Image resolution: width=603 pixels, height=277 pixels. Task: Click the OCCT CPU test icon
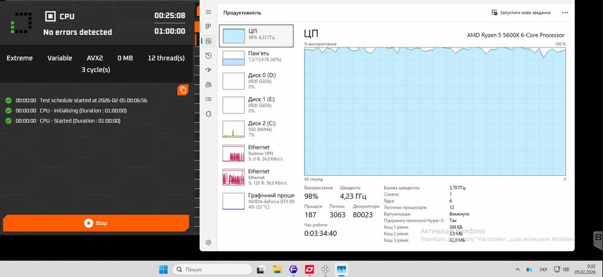[51, 16]
